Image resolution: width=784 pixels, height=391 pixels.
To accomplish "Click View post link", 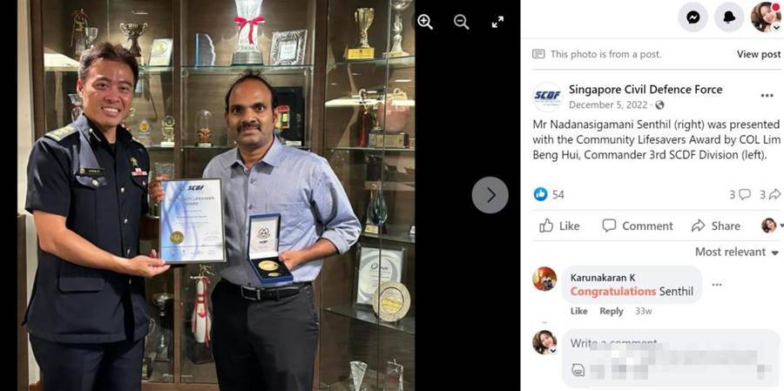I will (758, 54).
